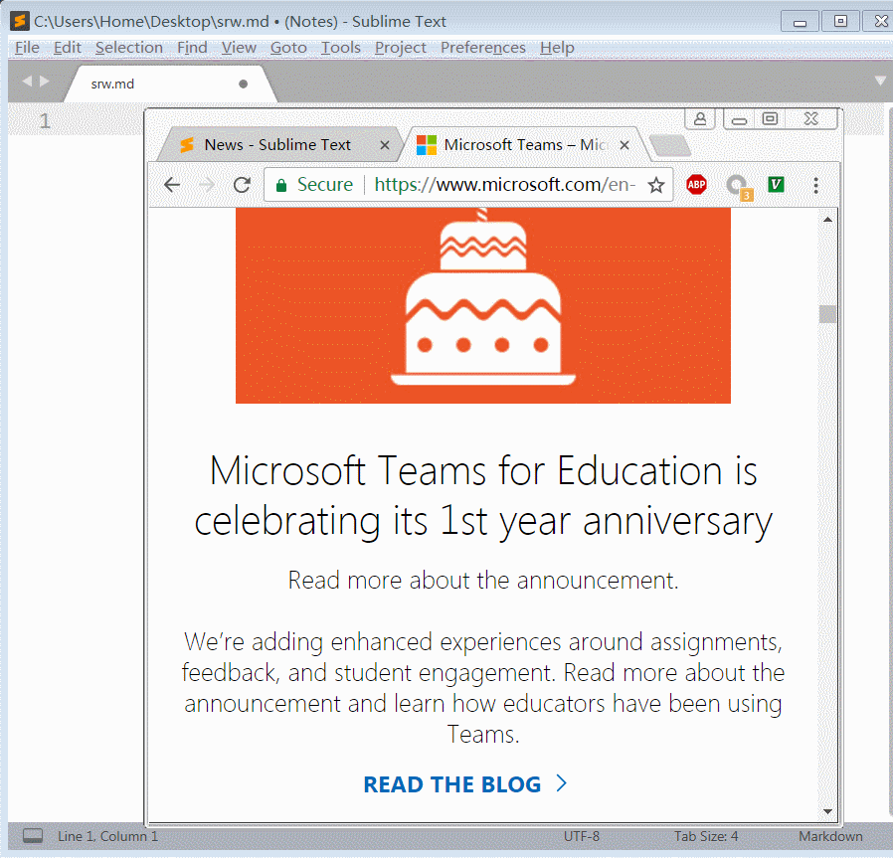Click the browser scrollbar up arrow
893x858 pixels.
[827, 219]
